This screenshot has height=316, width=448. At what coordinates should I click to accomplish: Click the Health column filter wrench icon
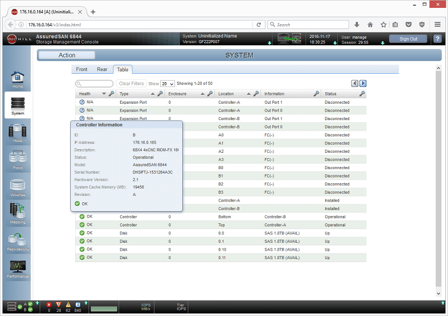coord(111,93)
